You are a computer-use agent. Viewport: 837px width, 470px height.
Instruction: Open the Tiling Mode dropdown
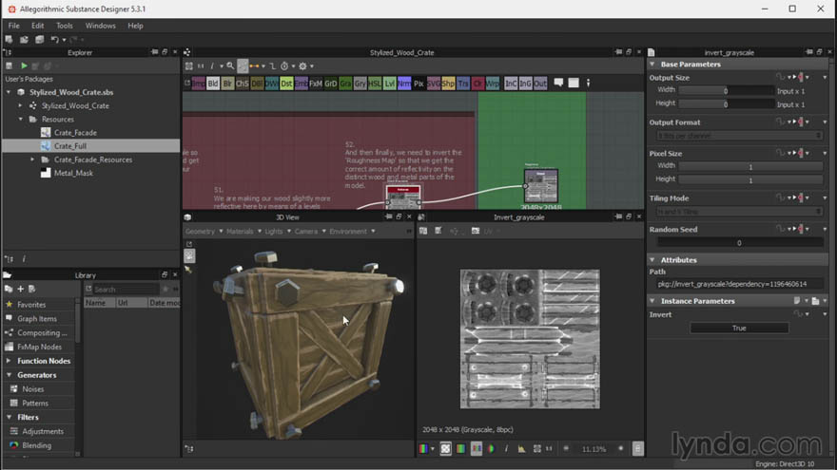click(x=739, y=212)
